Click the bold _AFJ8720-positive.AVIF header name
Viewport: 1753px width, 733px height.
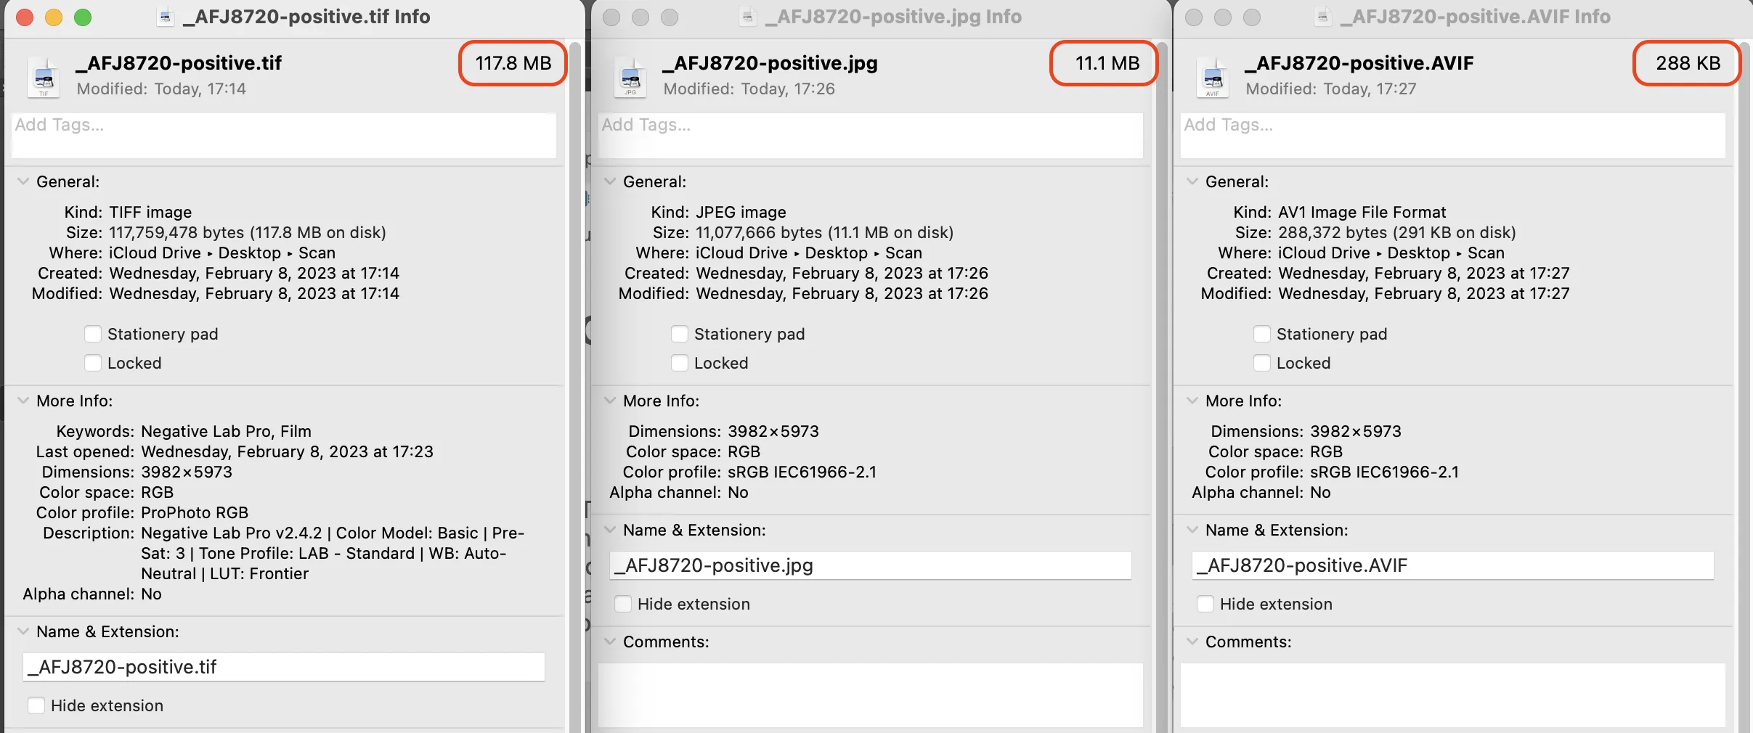1359,63
